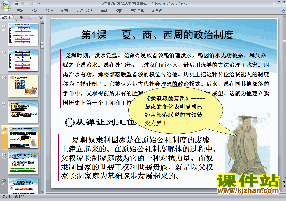Image resolution: width=286 pixels, height=201 pixels.
Task: Click Undo in the Quick Access Toolbar
Action: pyautogui.click(x=23, y=3)
